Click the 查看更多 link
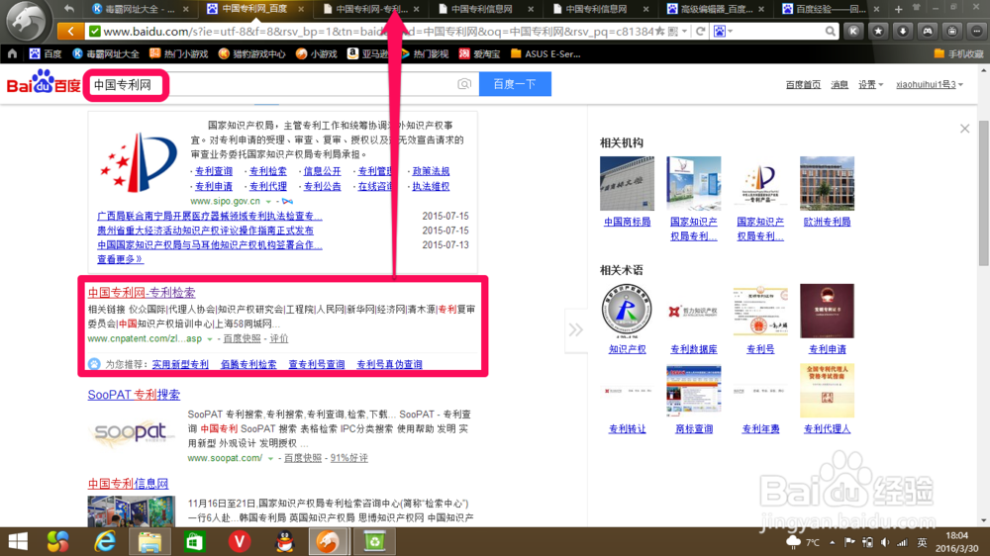 tap(120, 259)
